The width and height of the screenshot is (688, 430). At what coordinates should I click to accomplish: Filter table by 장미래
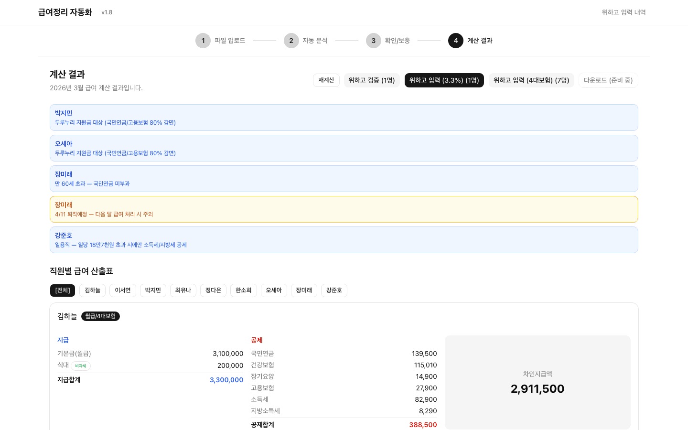pyautogui.click(x=304, y=290)
